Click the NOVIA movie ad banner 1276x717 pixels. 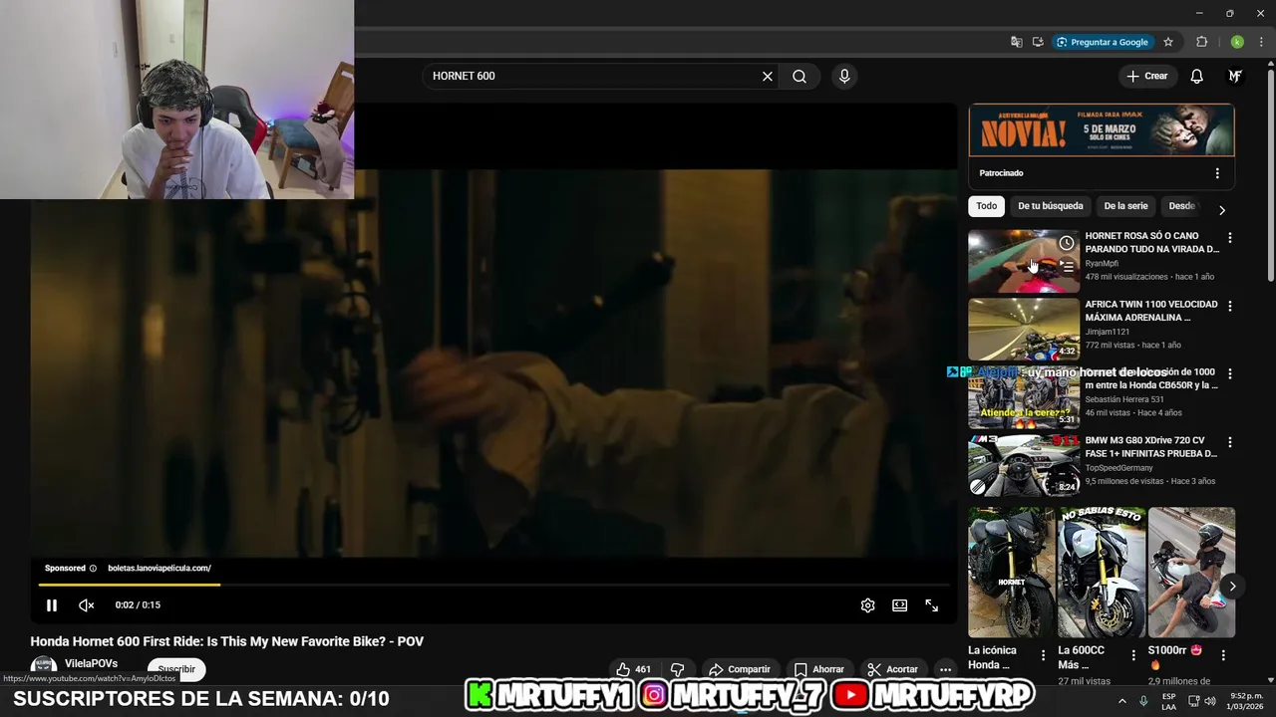1102,129
